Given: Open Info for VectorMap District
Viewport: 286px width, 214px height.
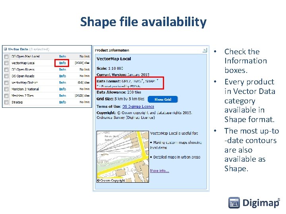Looking at the screenshot, I should (x=63, y=82).
